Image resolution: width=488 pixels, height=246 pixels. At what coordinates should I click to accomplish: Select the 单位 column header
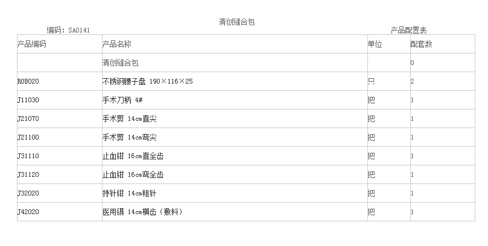(x=375, y=44)
